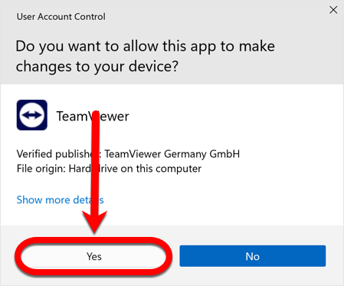Click the red arrow head above Yes

tap(94, 221)
